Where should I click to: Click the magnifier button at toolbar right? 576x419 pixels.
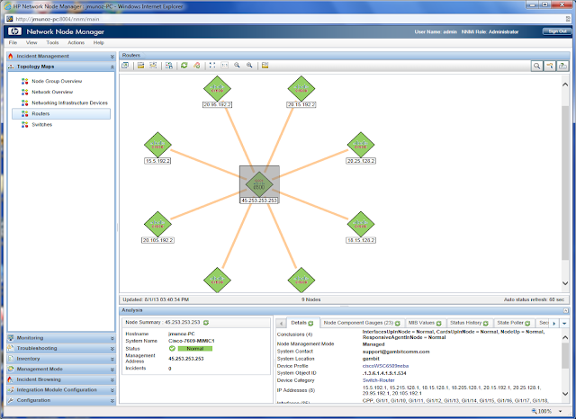(536, 66)
